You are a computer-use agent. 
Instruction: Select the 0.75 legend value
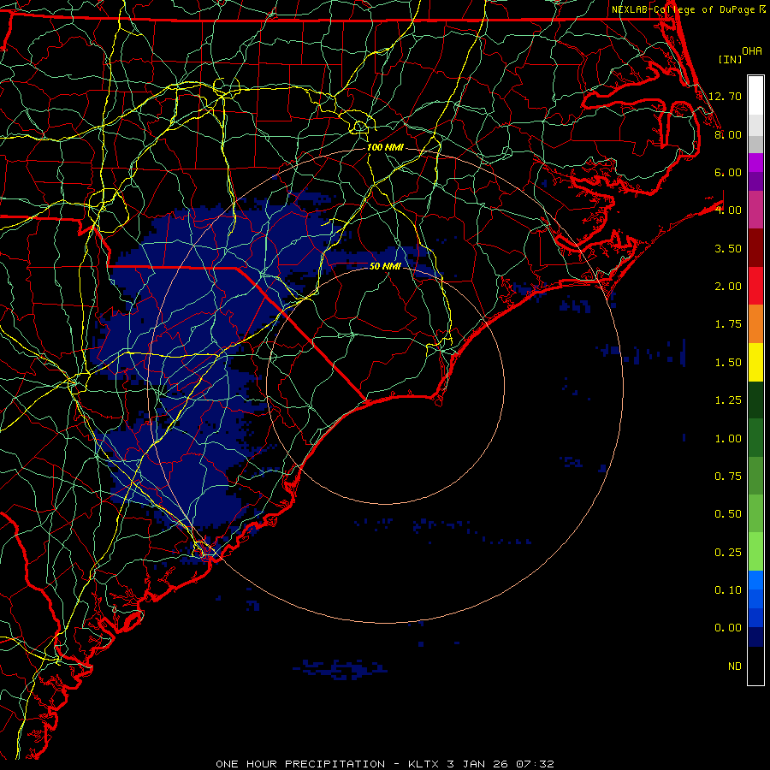728,477
